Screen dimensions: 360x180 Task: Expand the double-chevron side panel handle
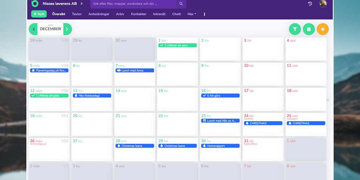click(x=328, y=100)
